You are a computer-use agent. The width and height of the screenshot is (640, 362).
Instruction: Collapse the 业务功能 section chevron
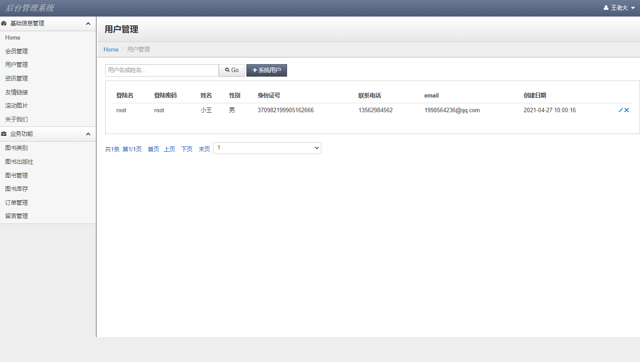coord(88,134)
